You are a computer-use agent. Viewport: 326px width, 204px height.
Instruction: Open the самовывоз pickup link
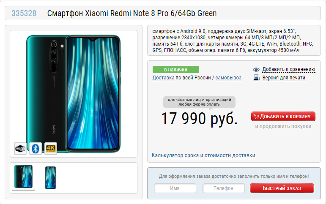point(228,78)
